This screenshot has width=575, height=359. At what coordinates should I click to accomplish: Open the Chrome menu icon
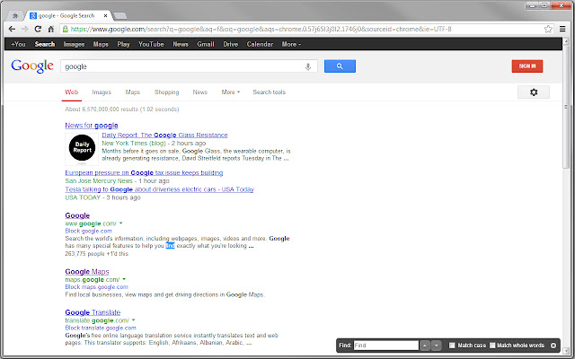click(x=562, y=29)
